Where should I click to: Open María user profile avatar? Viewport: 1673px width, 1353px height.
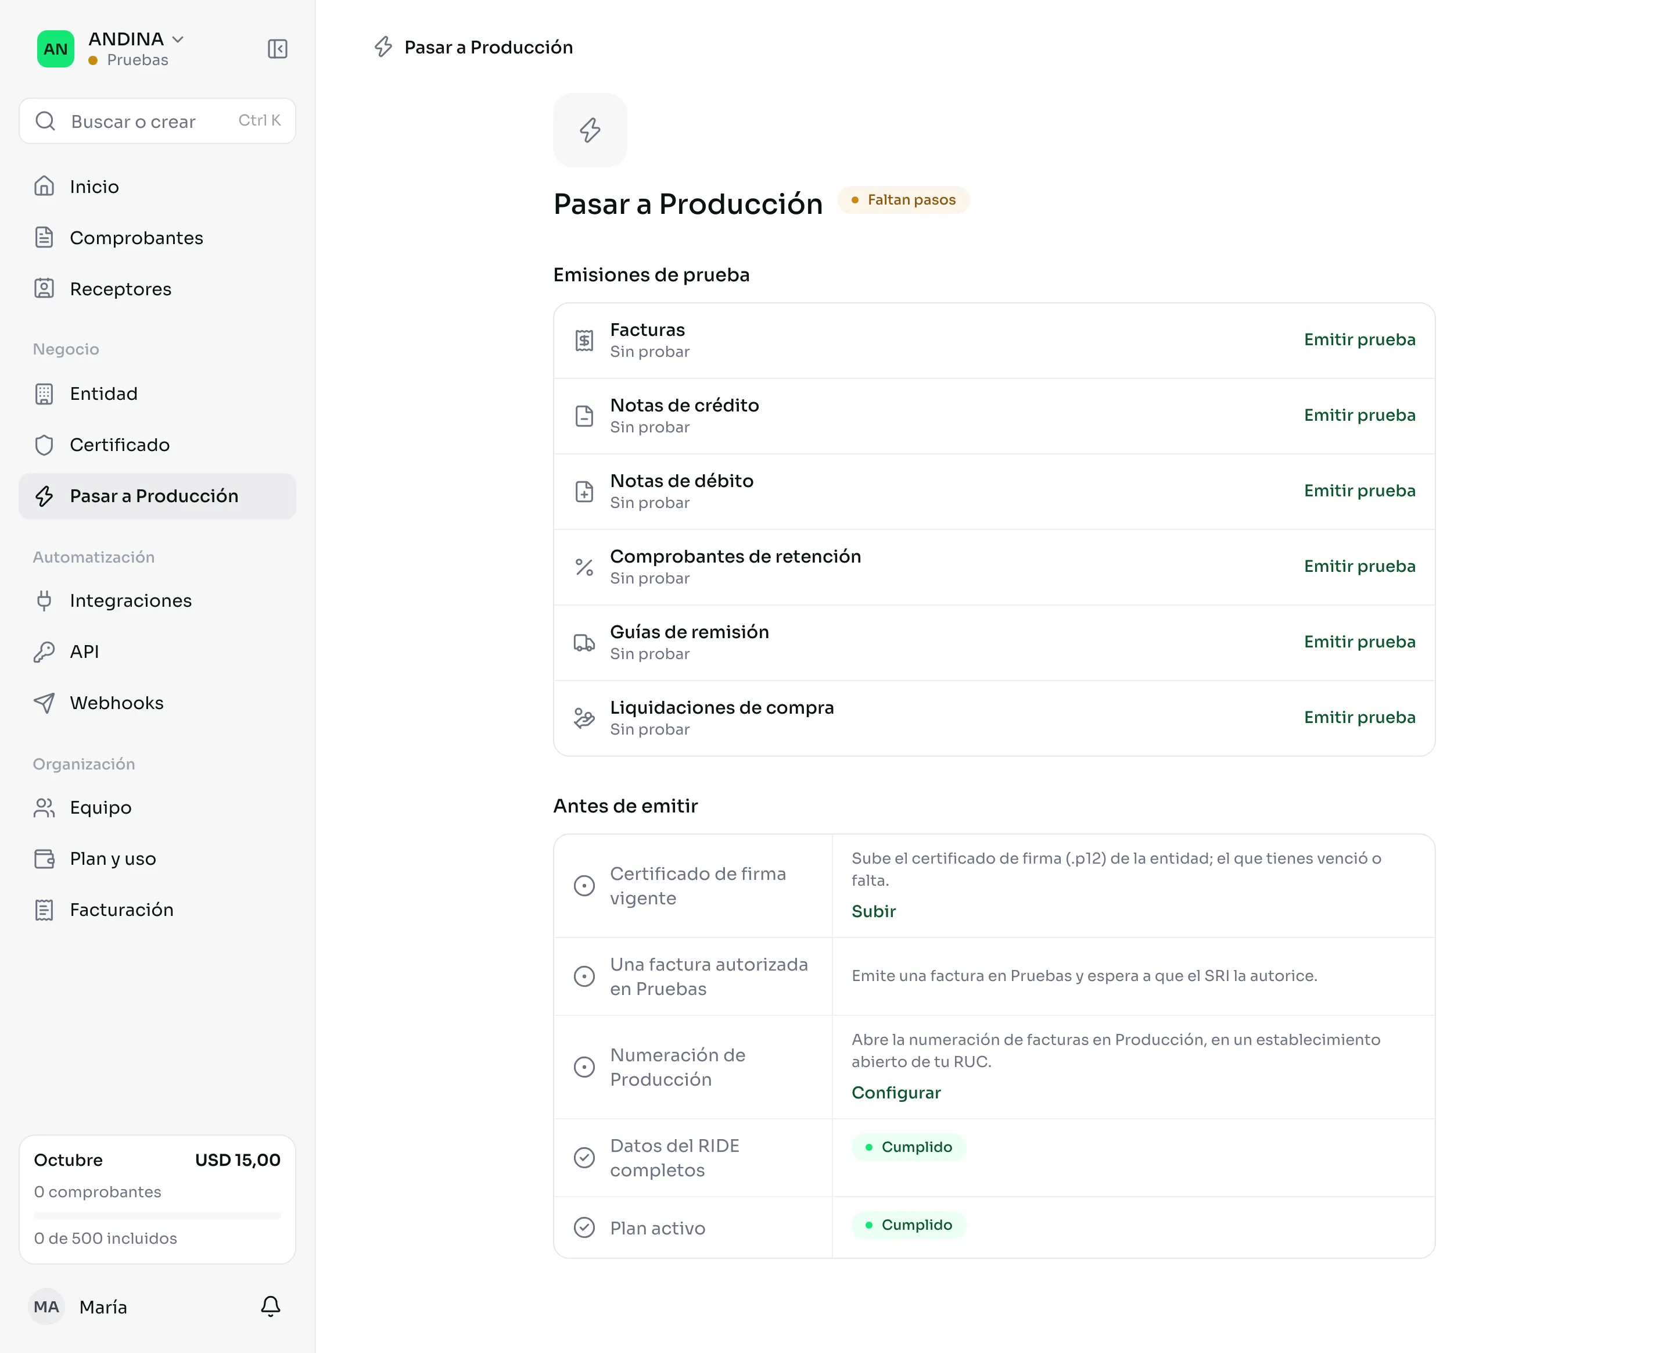pos(46,1307)
